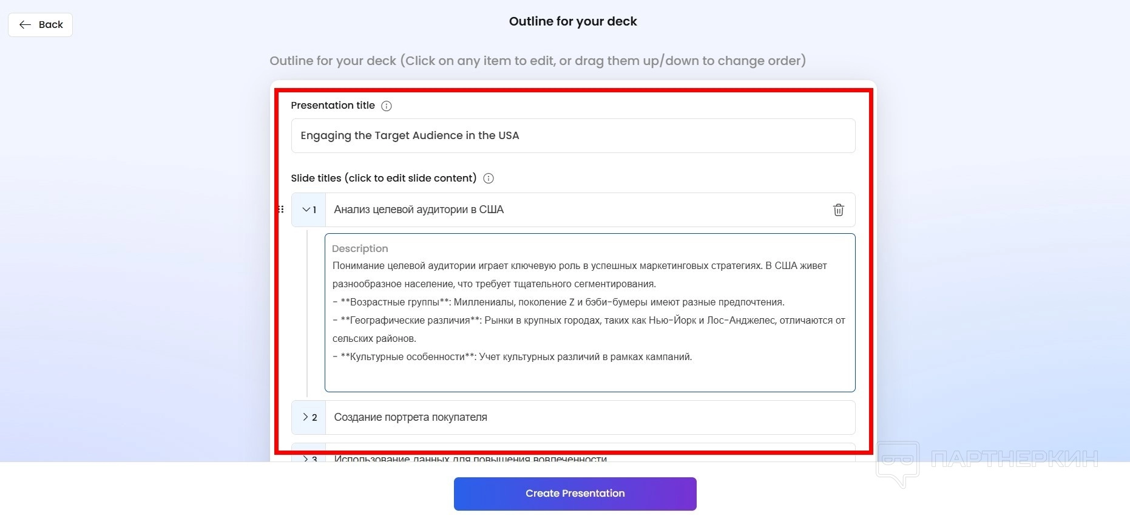Select the partially visible slide 3 title

[470, 458]
